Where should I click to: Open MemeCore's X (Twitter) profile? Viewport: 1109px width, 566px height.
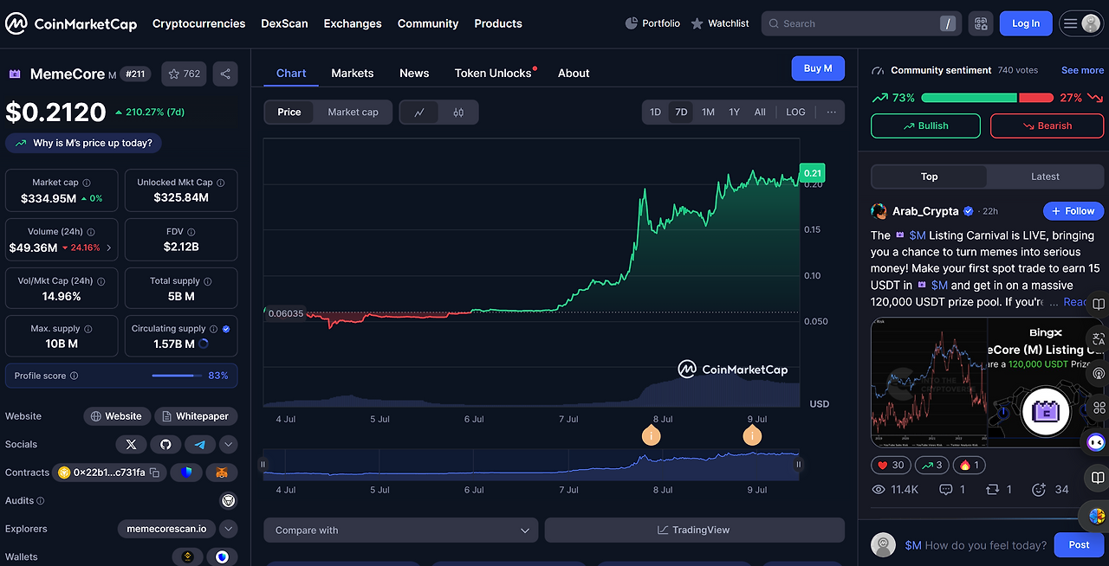click(131, 444)
